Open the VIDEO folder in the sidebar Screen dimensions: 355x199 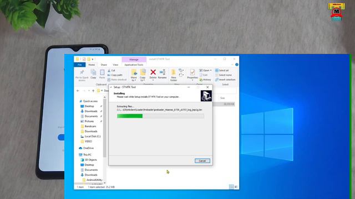(x=87, y=142)
